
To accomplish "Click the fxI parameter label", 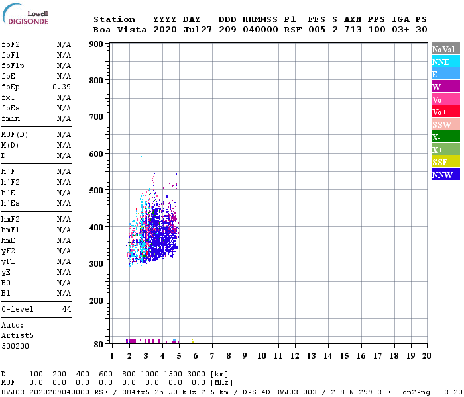I will pyautogui.click(x=8, y=97).
